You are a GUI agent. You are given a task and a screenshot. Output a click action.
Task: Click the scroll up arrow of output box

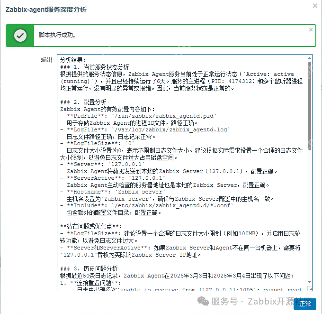tap(310, 58)
